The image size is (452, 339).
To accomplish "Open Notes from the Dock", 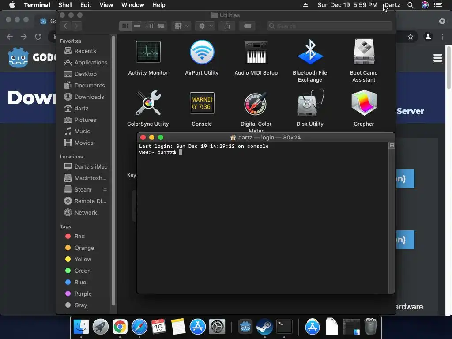I will [x=178, y=327].
